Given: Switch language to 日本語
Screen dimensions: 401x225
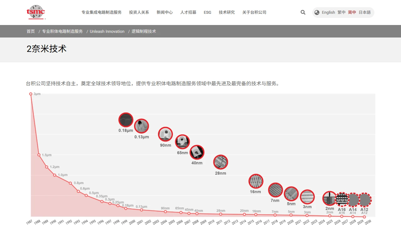Looking at the screenshot, I should (x=365, y=12).
